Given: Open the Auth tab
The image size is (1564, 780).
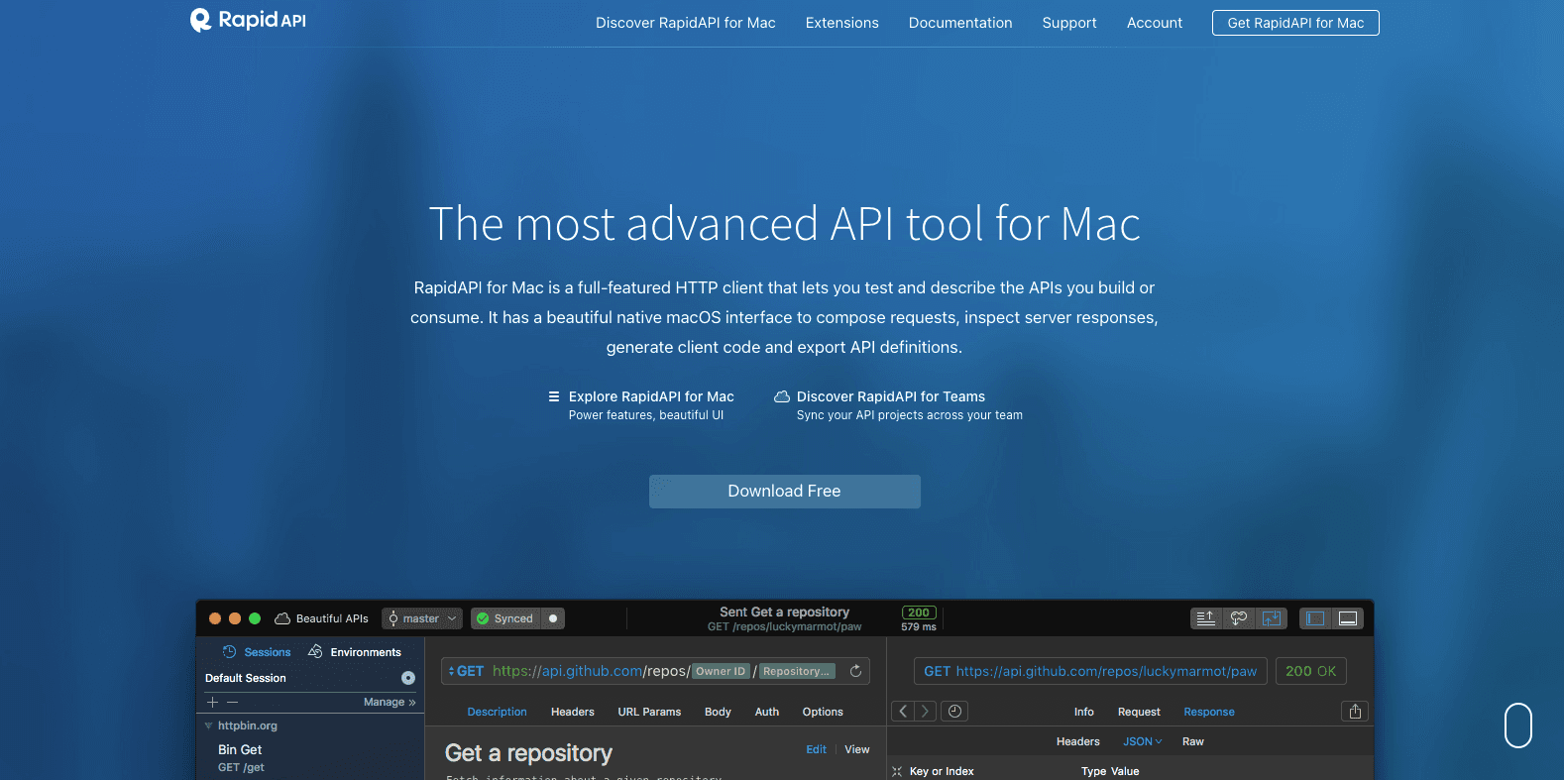Looking at the screenshot, I should [767, 712].
